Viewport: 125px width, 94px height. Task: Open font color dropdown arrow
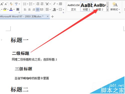[14, 10]
